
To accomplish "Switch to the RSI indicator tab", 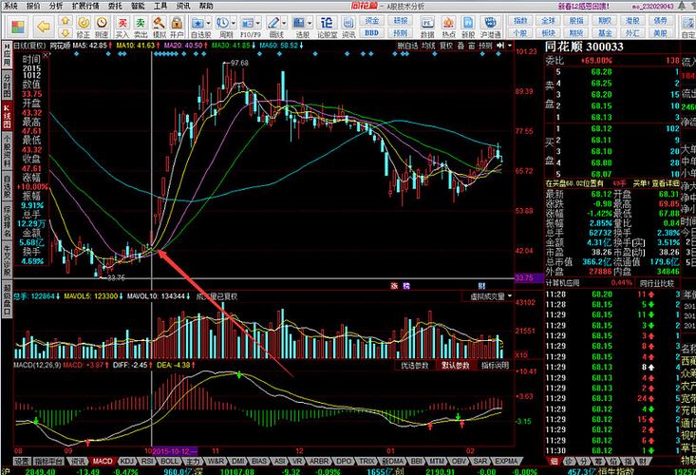I will [x=147, y=462].
